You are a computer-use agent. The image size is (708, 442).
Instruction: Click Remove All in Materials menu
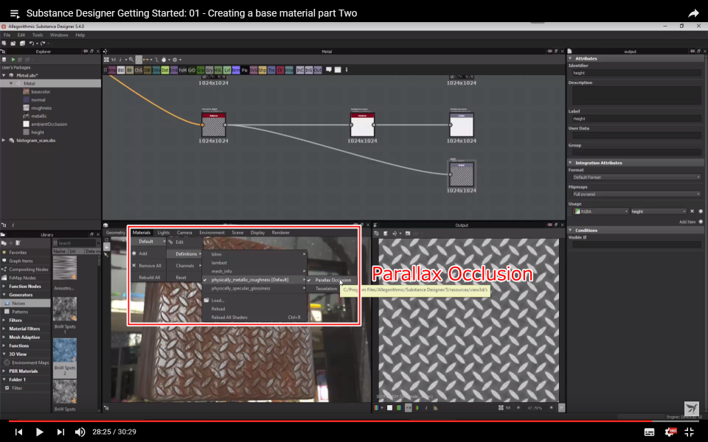coord(148,266)
